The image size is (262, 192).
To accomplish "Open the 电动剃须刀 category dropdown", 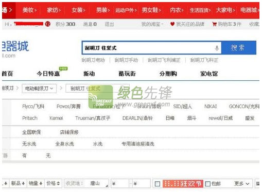I will point(39,89).
